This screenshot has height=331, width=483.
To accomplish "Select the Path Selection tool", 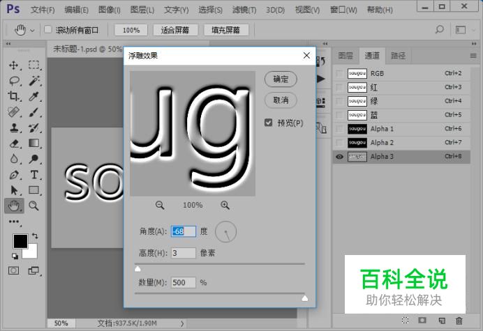I will [x=13, y=190].
